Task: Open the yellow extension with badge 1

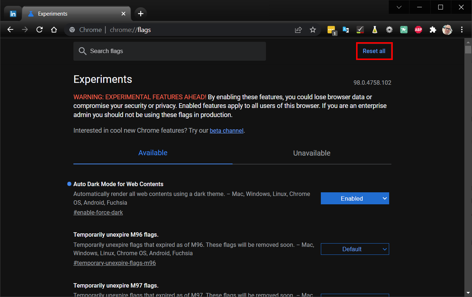Action: coord(331,30)
